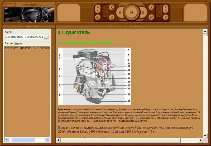Click the ? help button
This screenshot has height=146, width=211.
[x=165, y=17]
